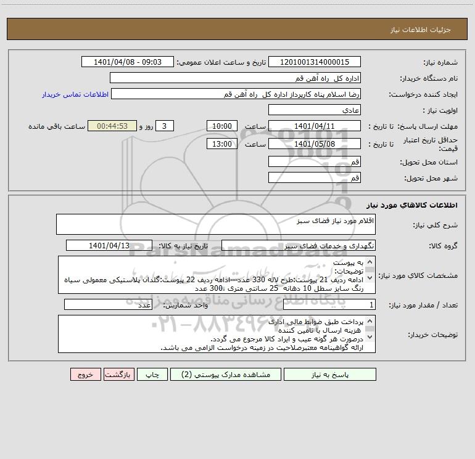Click تعداد / مقدار مورد نیاز field 1

329,304
